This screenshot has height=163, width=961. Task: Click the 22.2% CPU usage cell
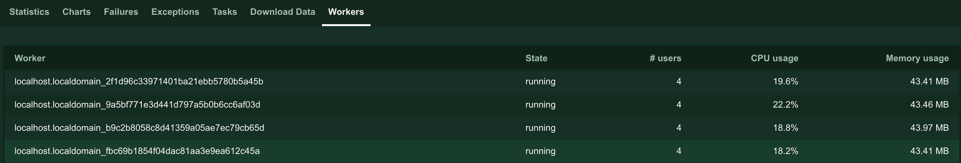(x=785, y=104)
